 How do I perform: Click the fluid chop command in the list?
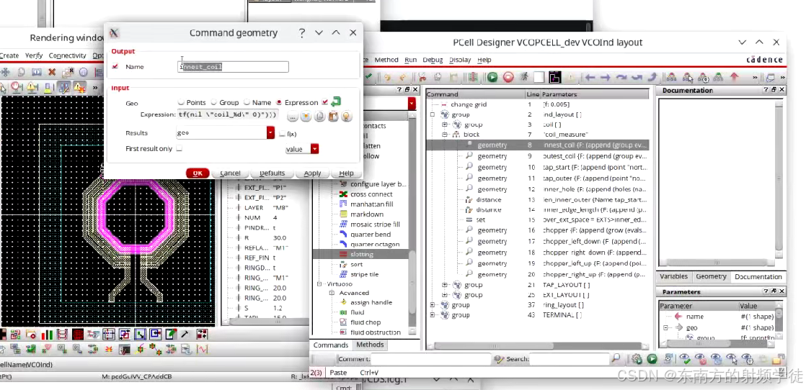366,322
